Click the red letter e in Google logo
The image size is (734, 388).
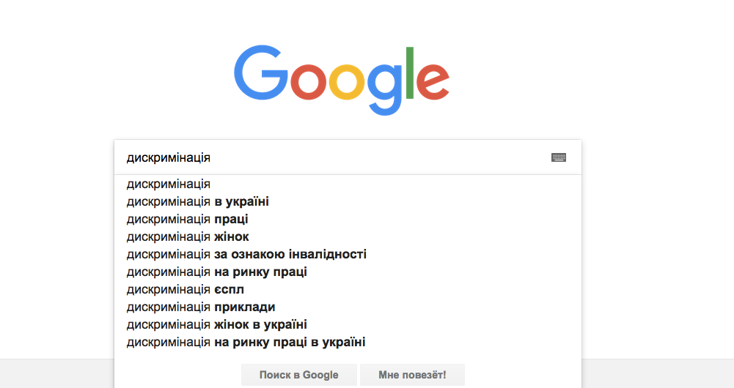pyautogui.click(x=434, y=81)
